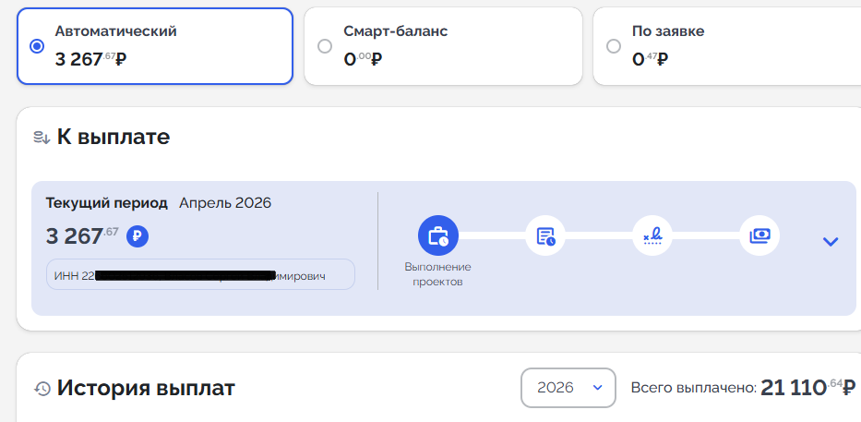Click the signature step icon
The height and width of the screenshot is (422, 861).
pyautogui.click(x=652, y=236)
